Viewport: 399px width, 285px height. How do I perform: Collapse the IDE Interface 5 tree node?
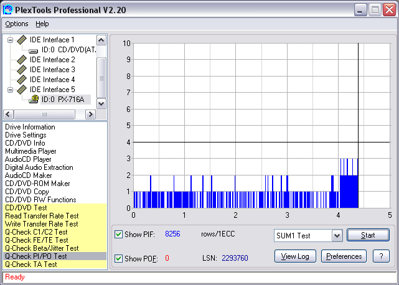pyautogui.click(x=10, y=90)
